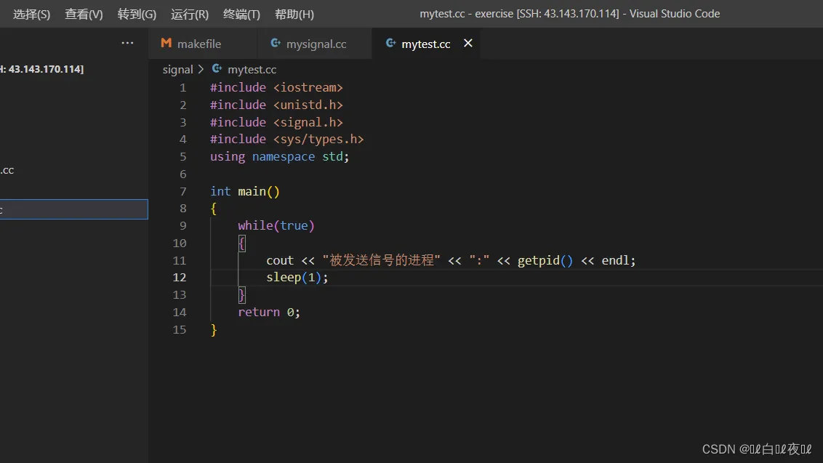Click the C++ icon on mysignal.cc tab
Viewport: 823px width, 463px height.
(276, 44)
